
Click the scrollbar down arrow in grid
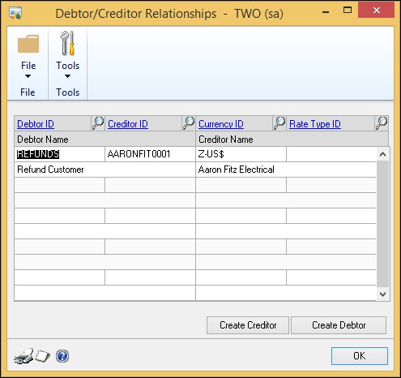tap(382, 294)
